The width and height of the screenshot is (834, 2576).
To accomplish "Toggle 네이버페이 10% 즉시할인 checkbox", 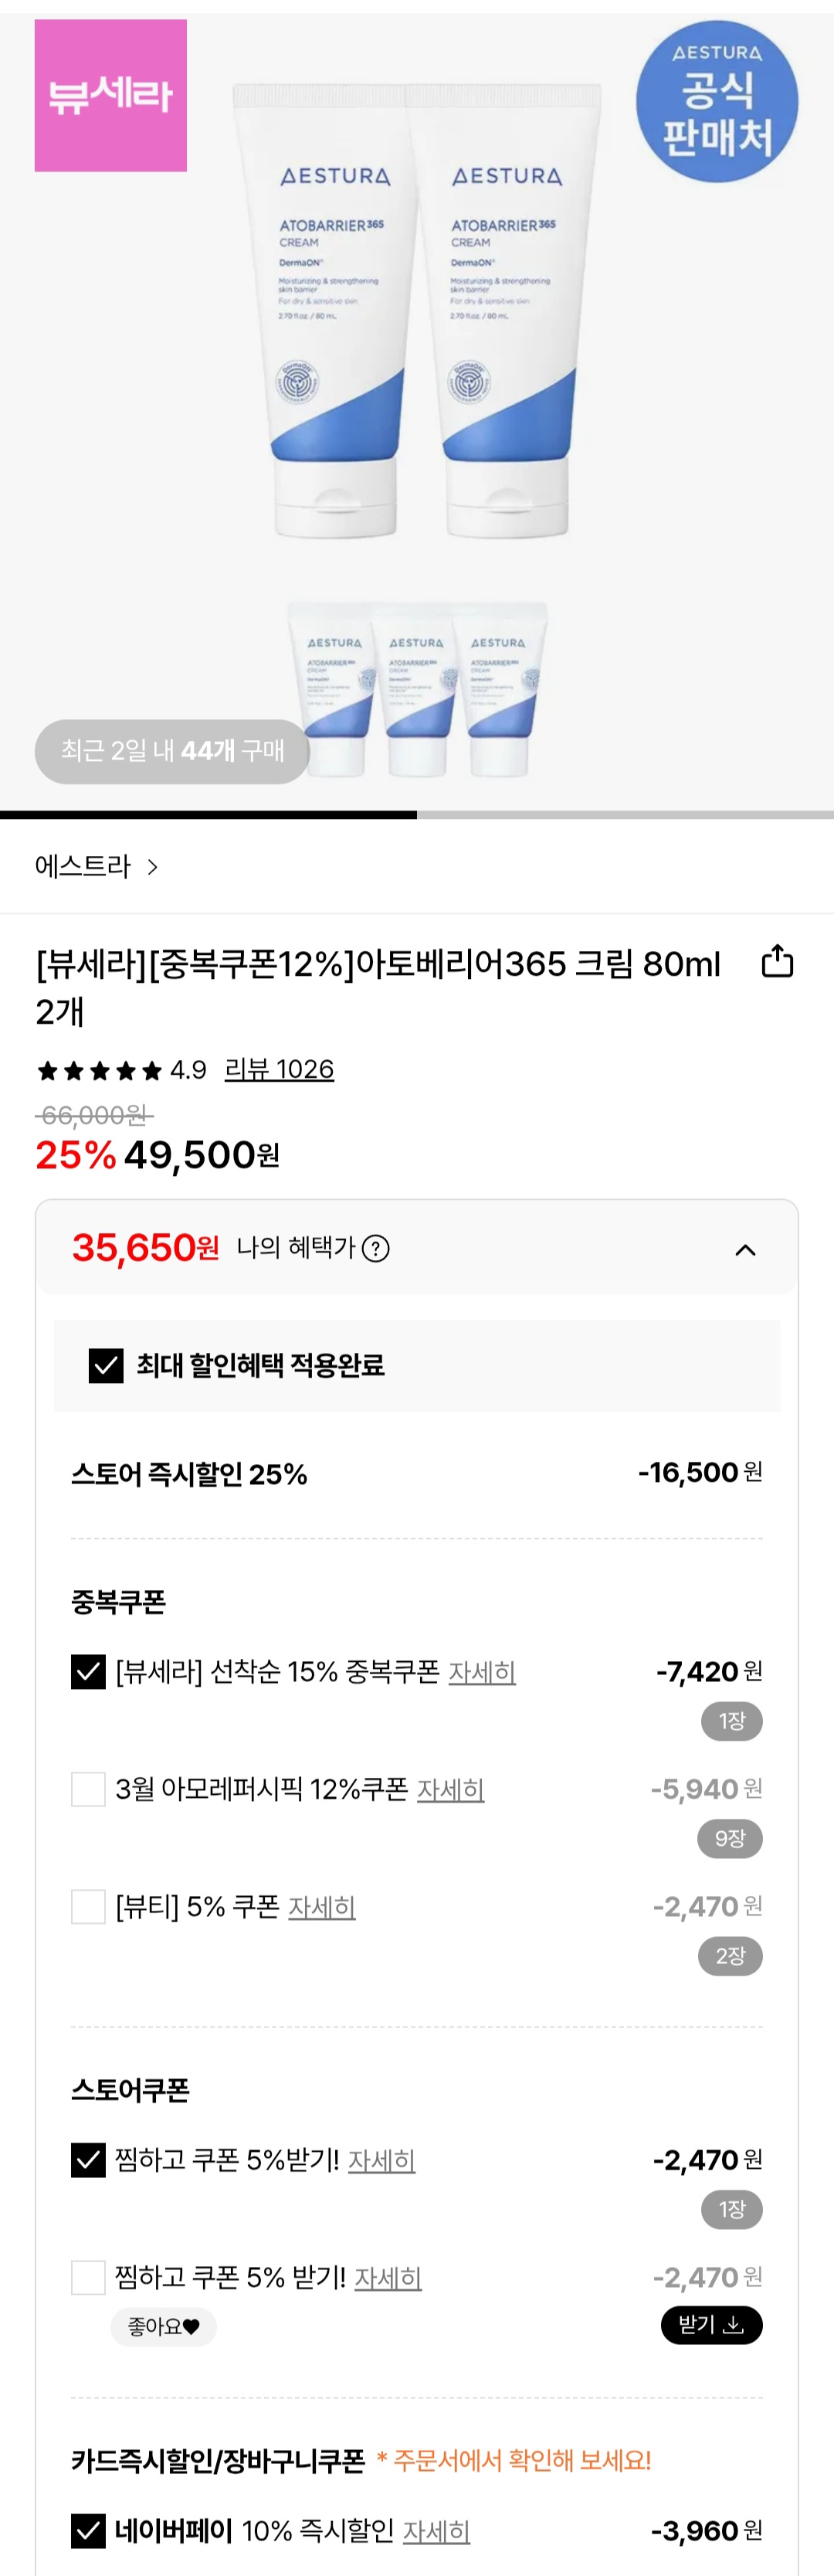I will click(x=89, y=2531).
